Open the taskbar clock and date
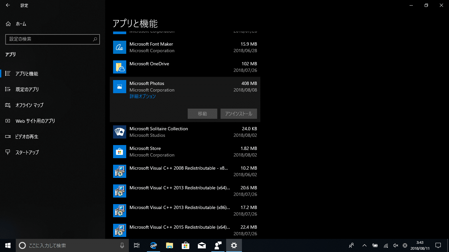The image size is (449, 252). coord(420,245)
